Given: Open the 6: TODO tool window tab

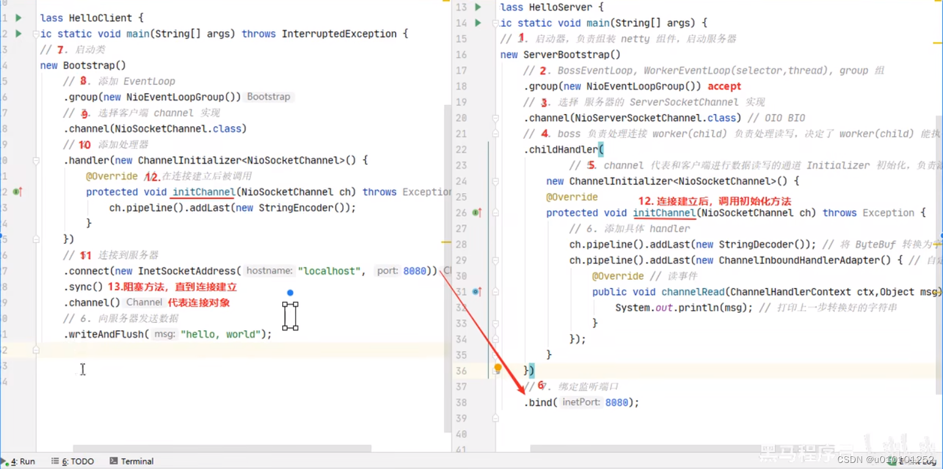Looking at the screenshot, I should (x=73, y=461).
